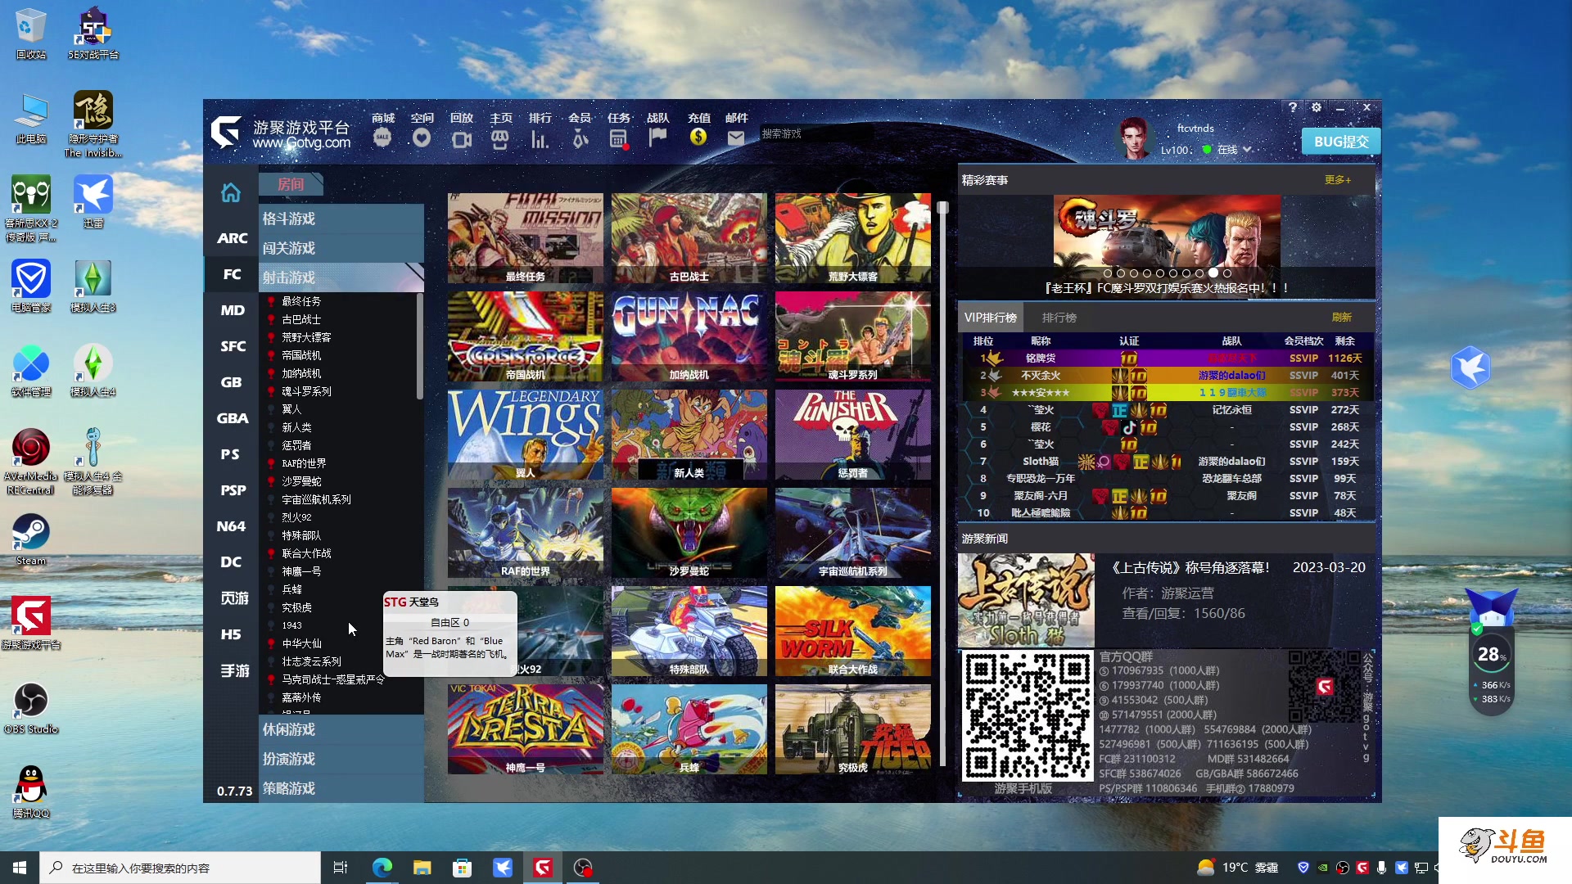Viewport: 1572px width, 884px height.
Task: Open the 房间 room button
Action: (291, 184)
